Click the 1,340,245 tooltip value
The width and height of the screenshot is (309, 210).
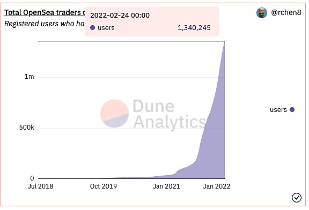tap(194, 28)
